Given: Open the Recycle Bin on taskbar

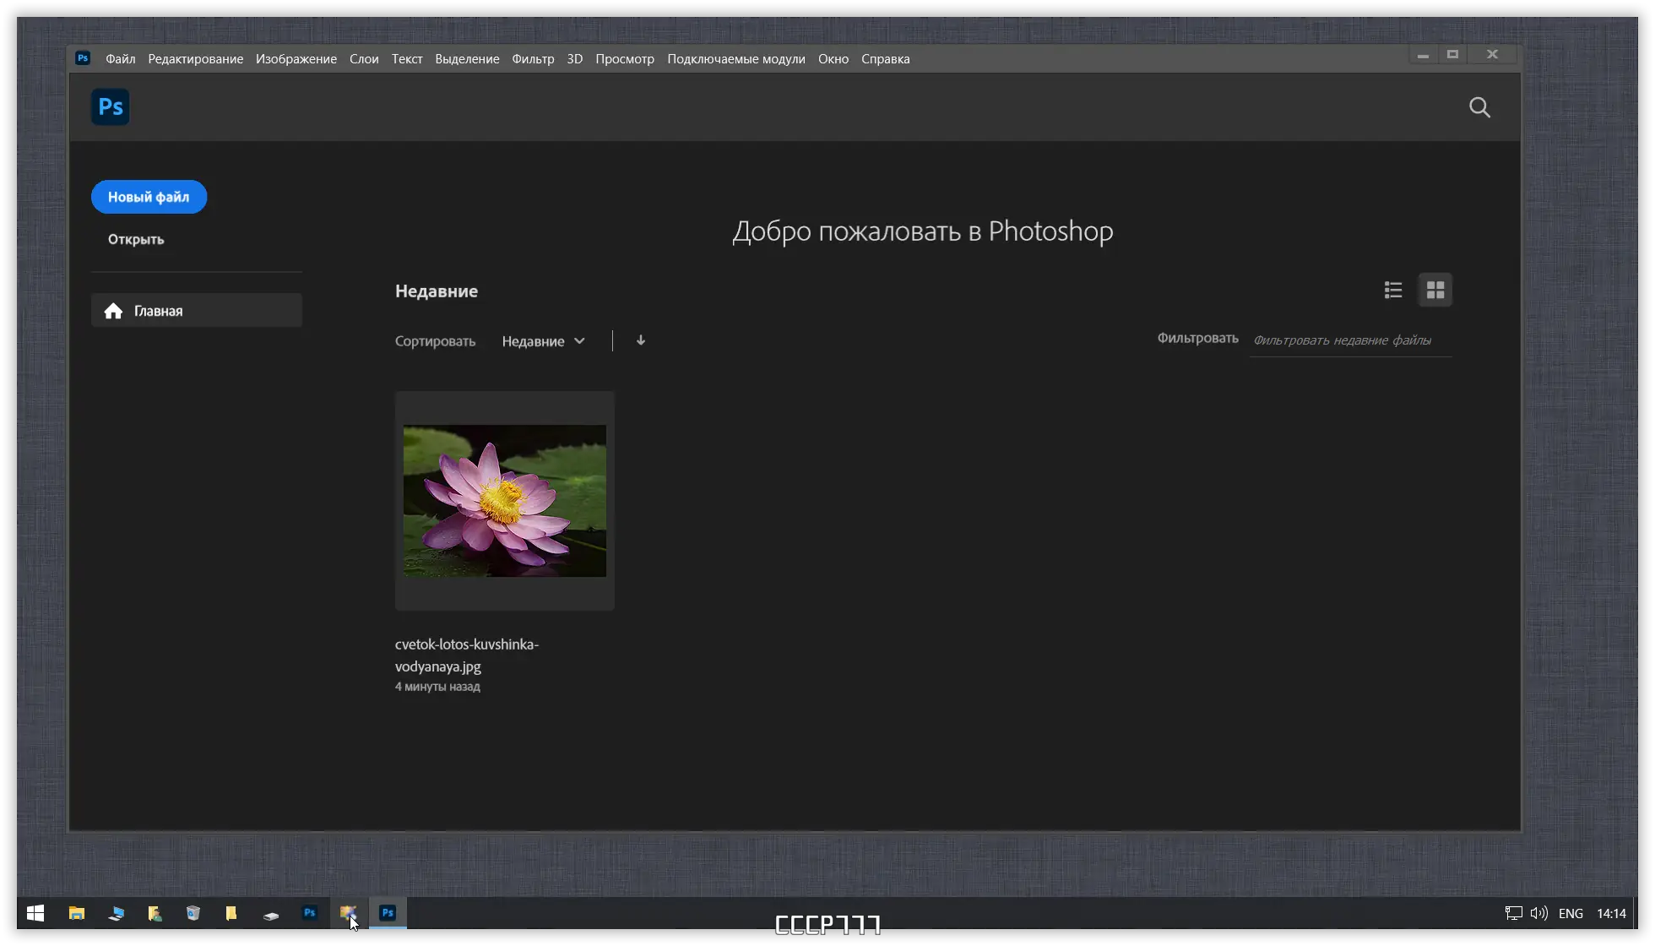Looking at the screenshot, I should coord(193,913).
